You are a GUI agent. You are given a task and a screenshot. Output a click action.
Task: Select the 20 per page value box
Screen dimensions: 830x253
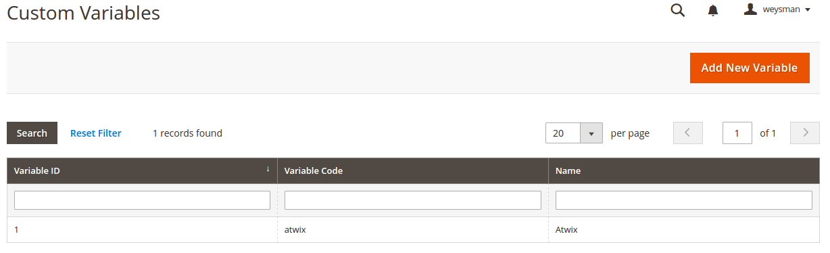(563, 133)
